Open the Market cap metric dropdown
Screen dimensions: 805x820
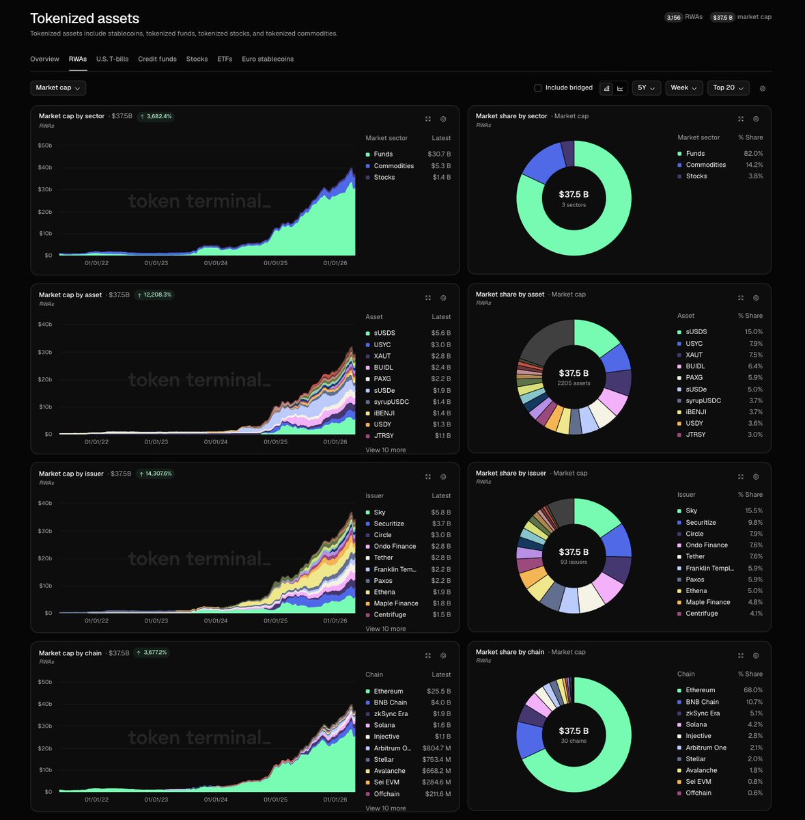pos(58,87)
